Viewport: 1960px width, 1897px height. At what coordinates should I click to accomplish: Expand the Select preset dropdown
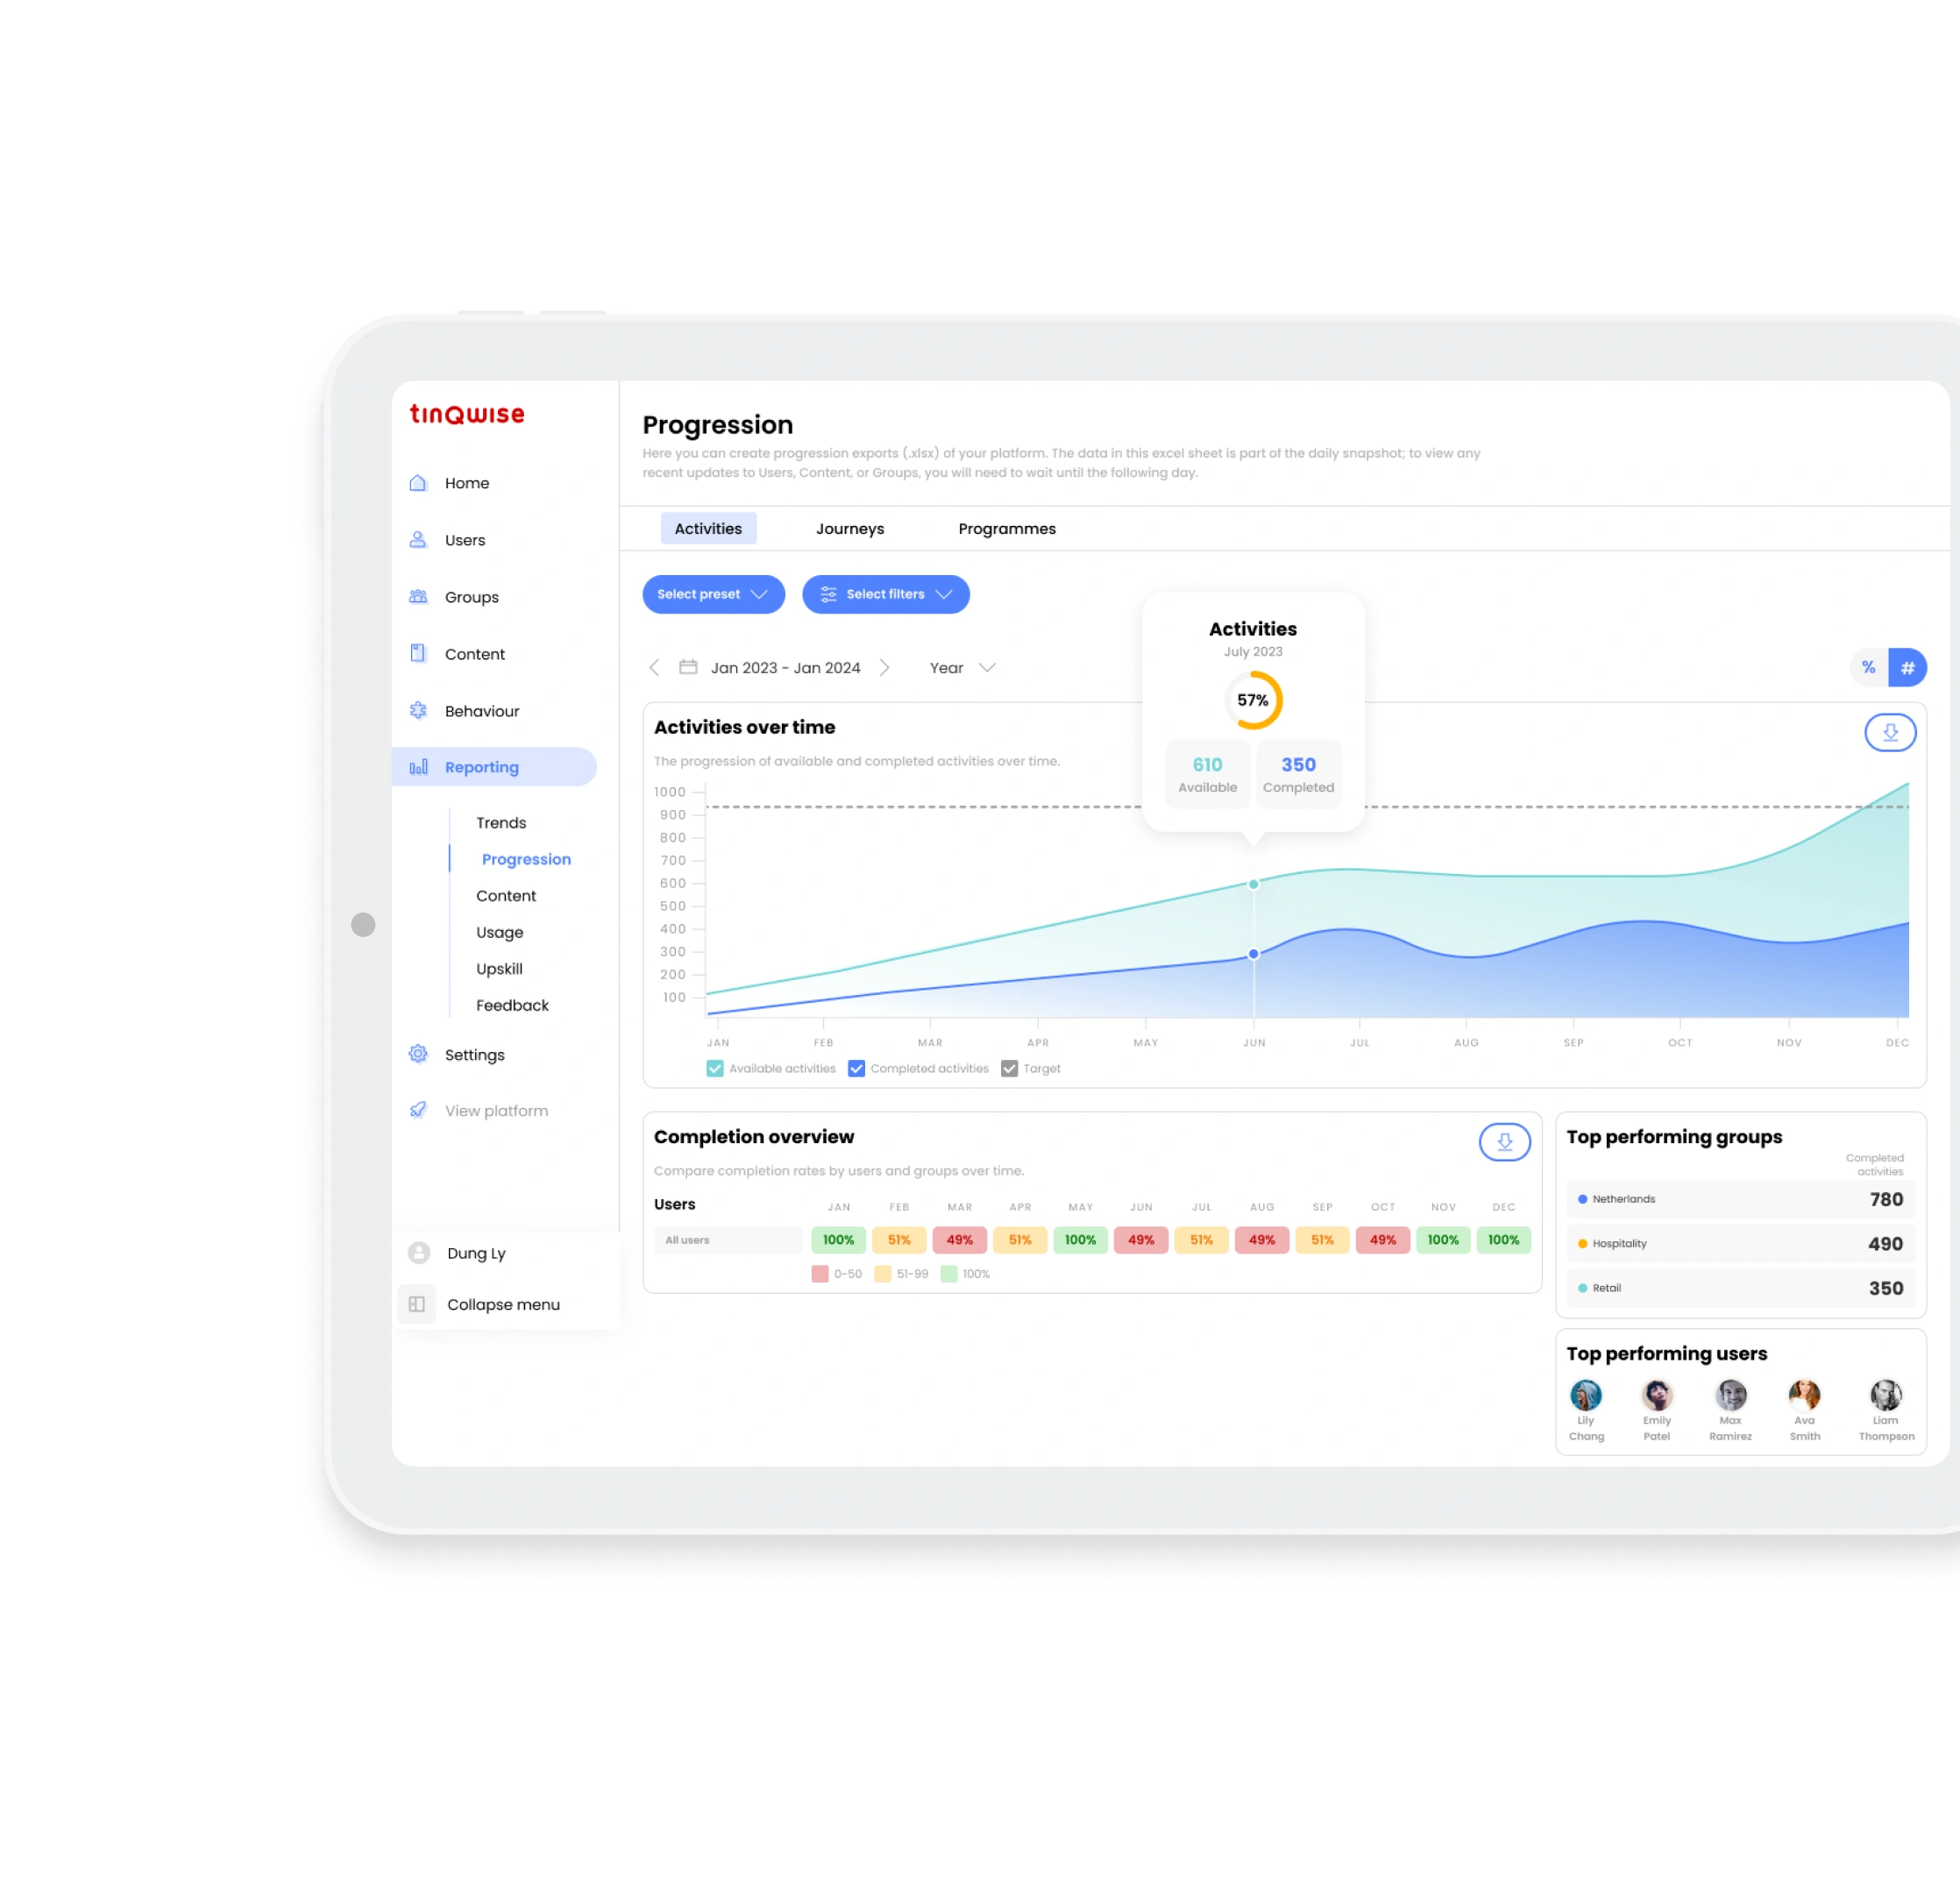point(709,595)
